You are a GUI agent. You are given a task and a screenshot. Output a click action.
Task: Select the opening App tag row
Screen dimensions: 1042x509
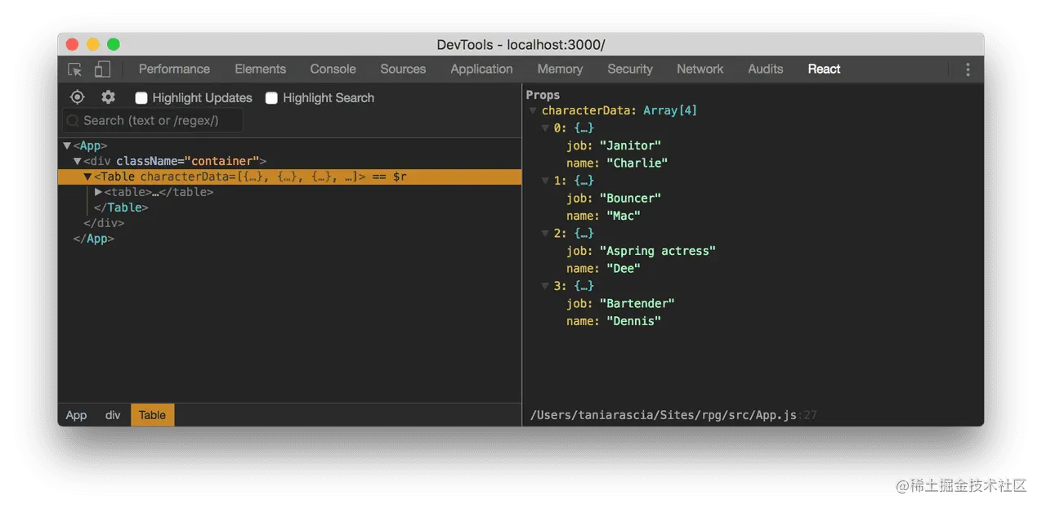[x=289, y=146]
